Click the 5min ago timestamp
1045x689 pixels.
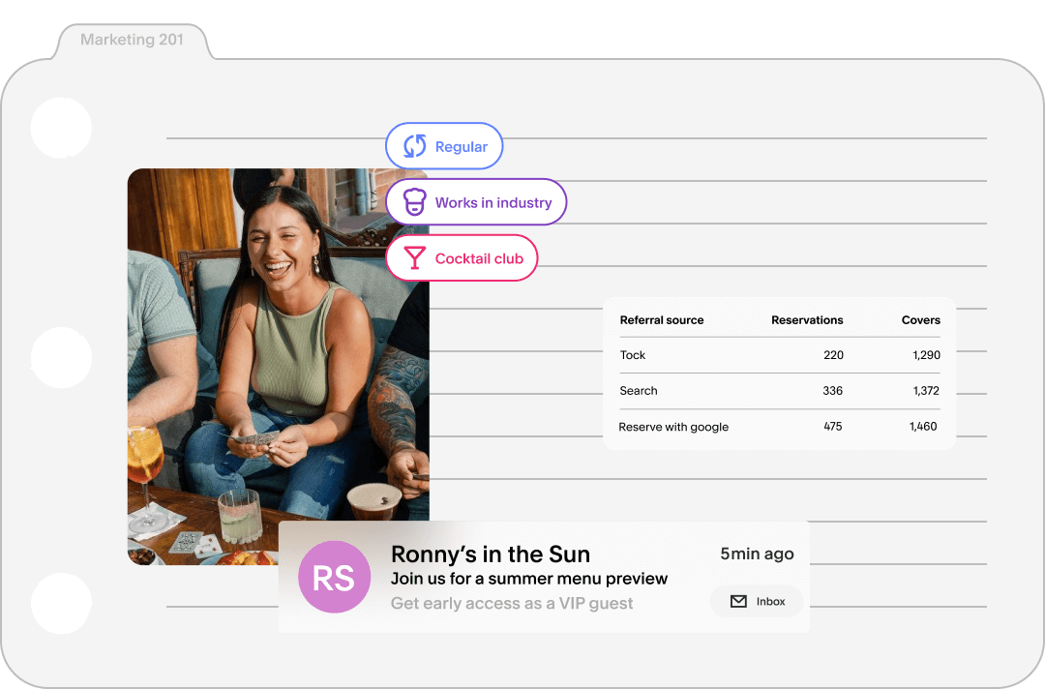click(757, 554)
